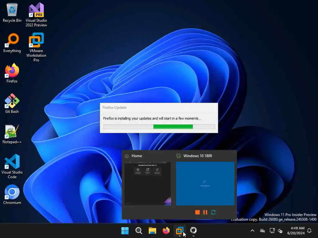Click the taskbar Search icon
318x238 pixels.
139,231
